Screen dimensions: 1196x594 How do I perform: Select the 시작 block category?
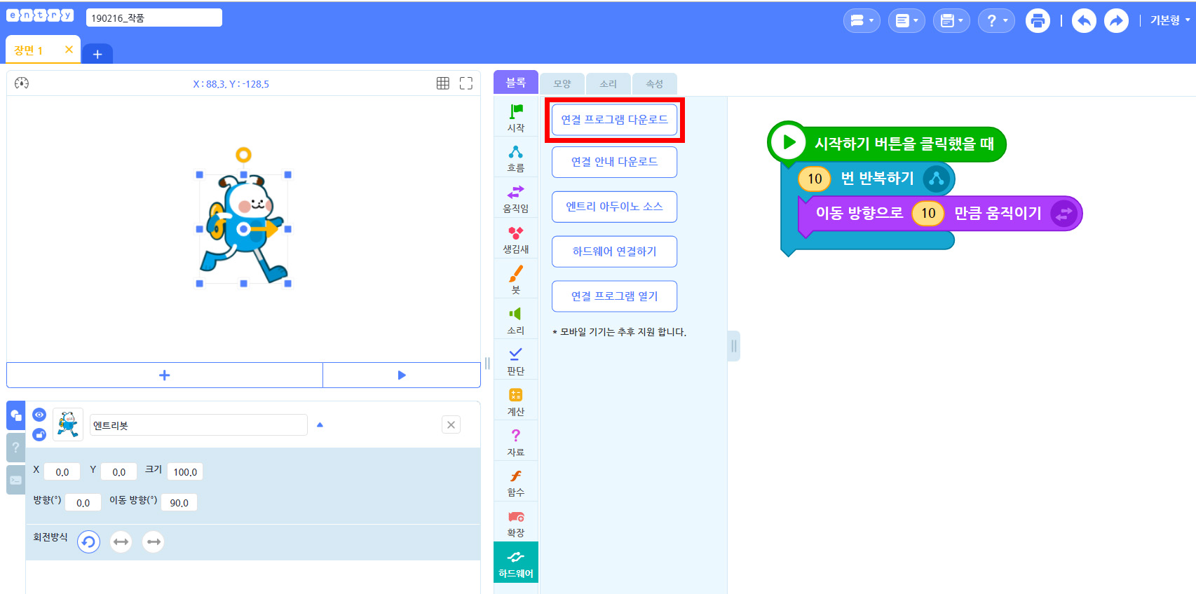tap(516, 117)
